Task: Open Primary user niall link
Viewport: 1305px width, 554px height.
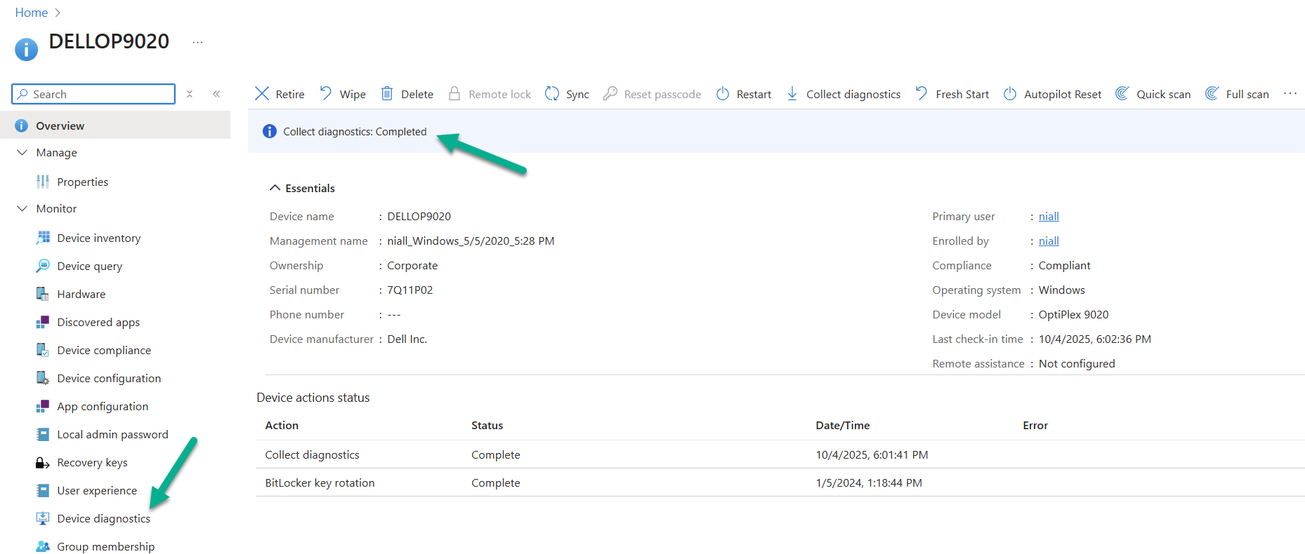Action: click(x=1049, y=217)
